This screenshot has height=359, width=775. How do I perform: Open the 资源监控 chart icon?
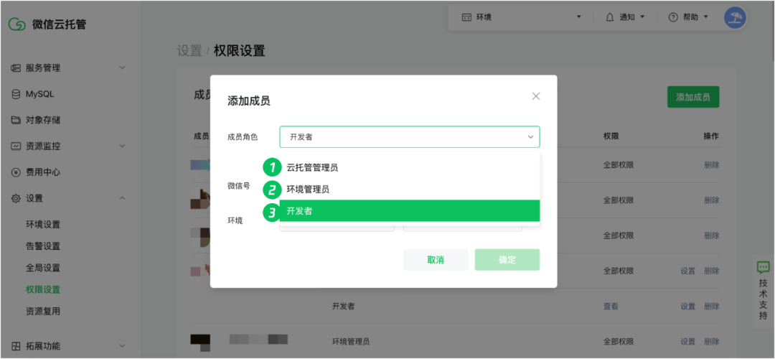(16, 146)
